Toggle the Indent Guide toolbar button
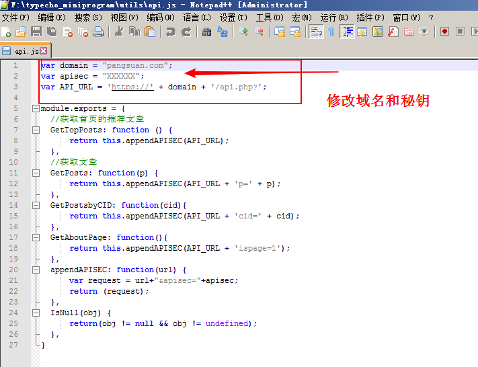Viewport: 478px width, 367px height. pyautogui.click(x=348, y=32)
